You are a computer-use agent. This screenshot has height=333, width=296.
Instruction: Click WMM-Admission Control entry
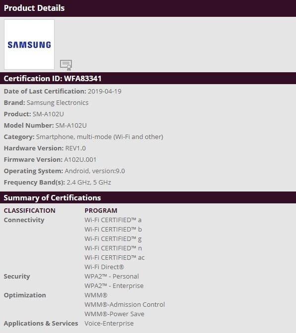[x=125, y=304]
